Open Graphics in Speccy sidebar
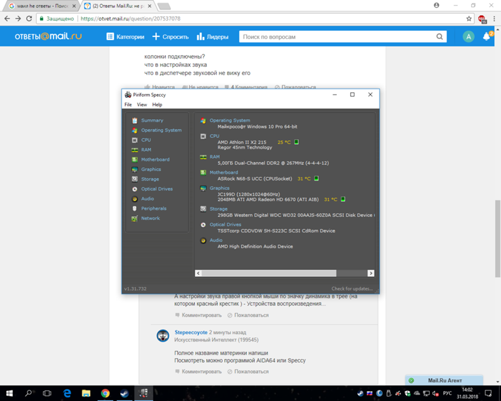 coord(151,169)
